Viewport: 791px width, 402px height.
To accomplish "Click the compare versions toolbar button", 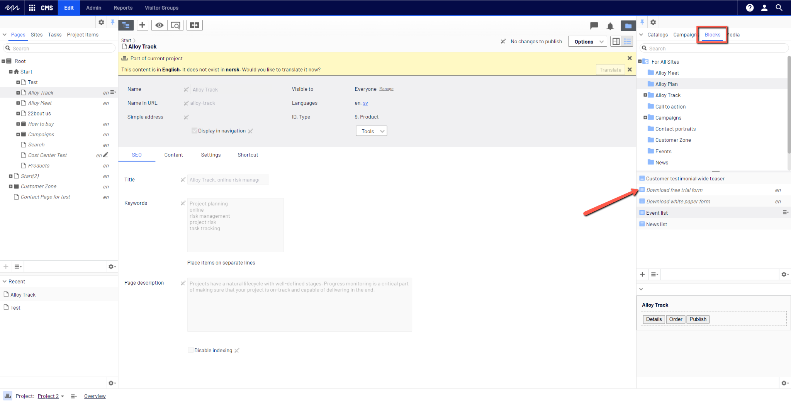I will coord(195,25).
